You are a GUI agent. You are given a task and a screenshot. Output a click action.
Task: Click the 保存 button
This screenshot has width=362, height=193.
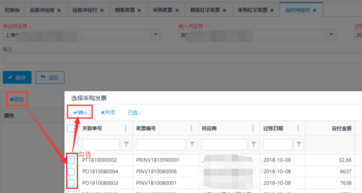17,77
